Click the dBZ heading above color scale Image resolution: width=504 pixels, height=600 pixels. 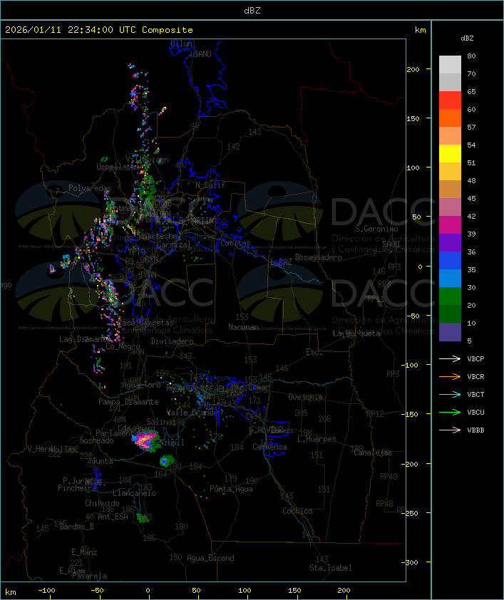point(467,38)
